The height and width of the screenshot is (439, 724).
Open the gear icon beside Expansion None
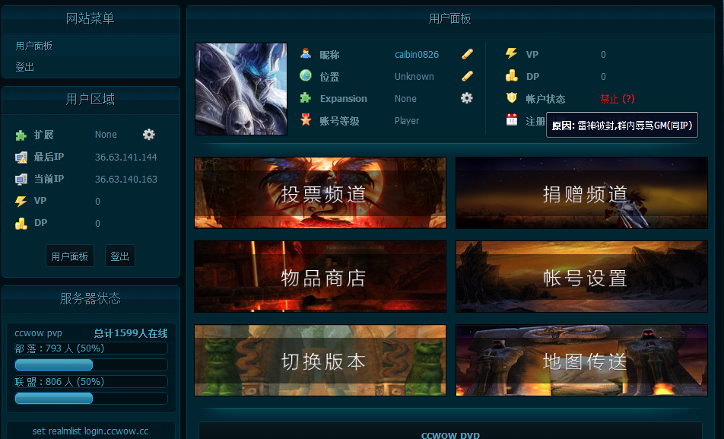[x=466, y=98]
